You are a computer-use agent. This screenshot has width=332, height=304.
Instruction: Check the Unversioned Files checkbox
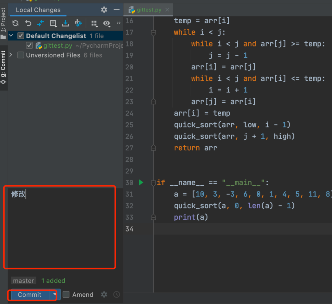coord(21,55)
